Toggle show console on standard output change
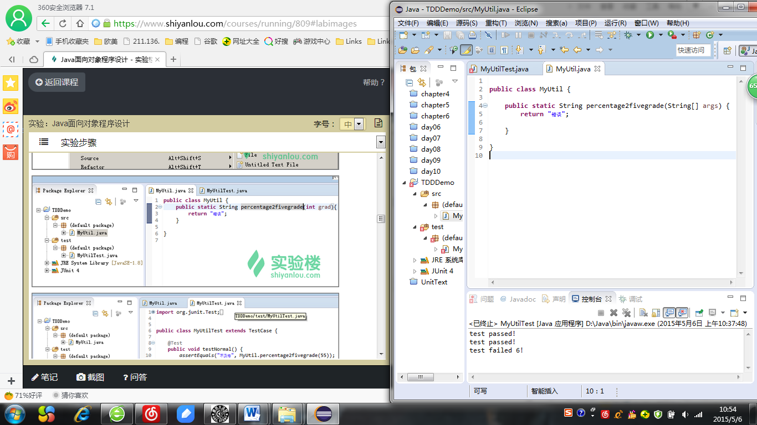This screenshot has height=425, width=757. point(669,313)
